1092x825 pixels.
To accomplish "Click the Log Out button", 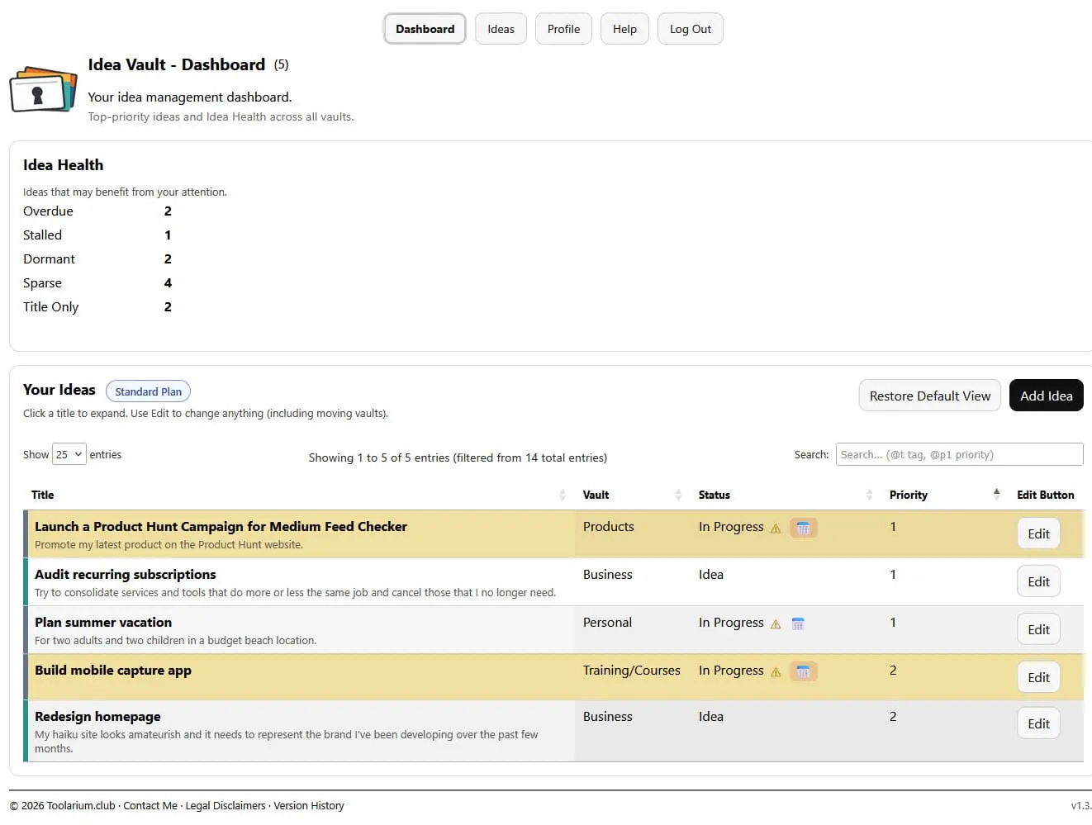I will (x=691, y=29).
